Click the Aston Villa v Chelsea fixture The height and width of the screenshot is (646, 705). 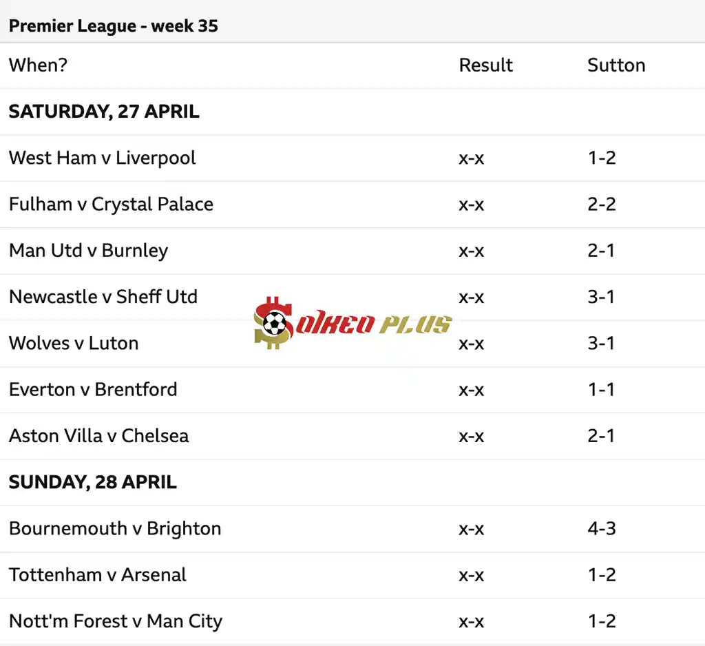[x=98, y=436]
